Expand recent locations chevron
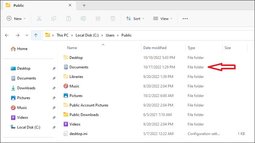This screenshot has height=143, width=255. point(27,35)
